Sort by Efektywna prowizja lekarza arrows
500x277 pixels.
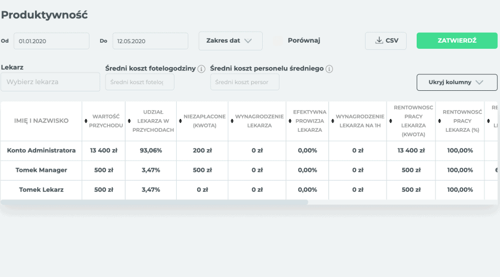pyautogui.click(x=289, y=121)
